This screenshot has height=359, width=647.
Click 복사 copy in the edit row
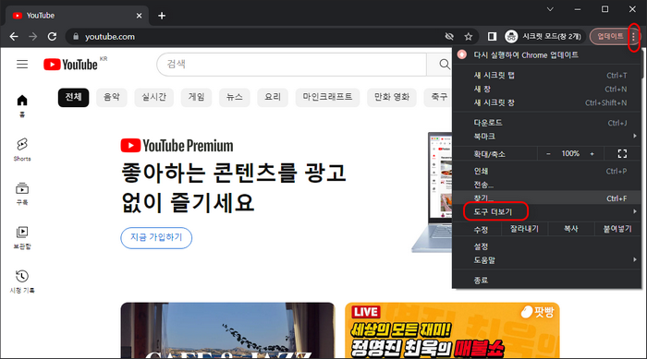coord(571,229)
